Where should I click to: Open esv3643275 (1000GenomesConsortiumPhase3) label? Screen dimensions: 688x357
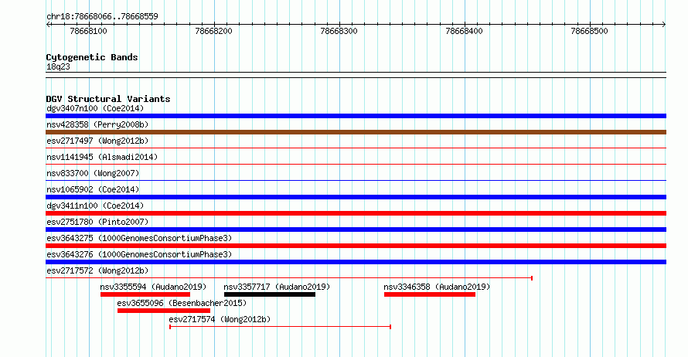point(139,238)
